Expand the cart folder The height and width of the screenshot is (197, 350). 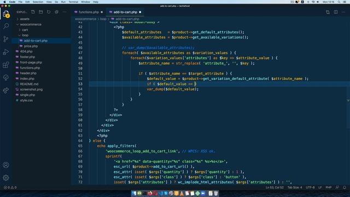tap(25, 30)
